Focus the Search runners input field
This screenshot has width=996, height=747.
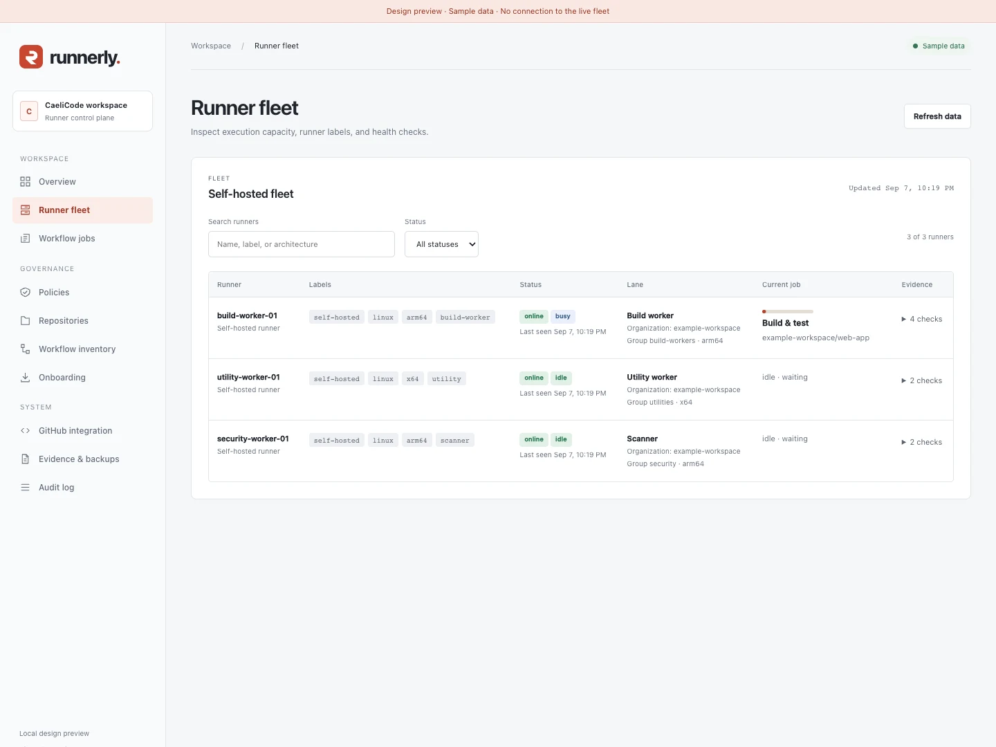pyautogui.click(x=302, y=244)
